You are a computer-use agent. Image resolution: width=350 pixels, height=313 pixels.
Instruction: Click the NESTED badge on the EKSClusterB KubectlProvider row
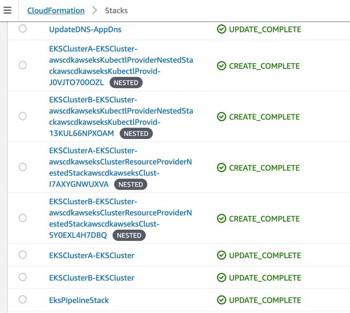[137, 133]
